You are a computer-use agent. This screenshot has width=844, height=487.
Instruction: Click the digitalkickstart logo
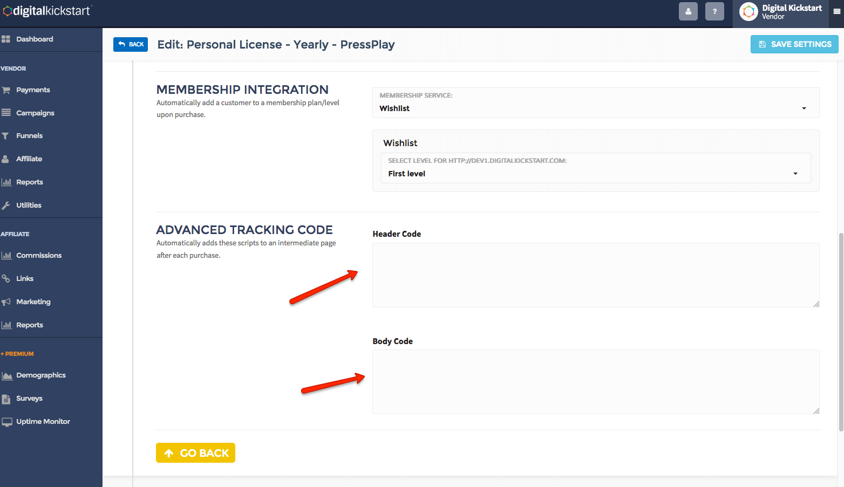point(47,11)
